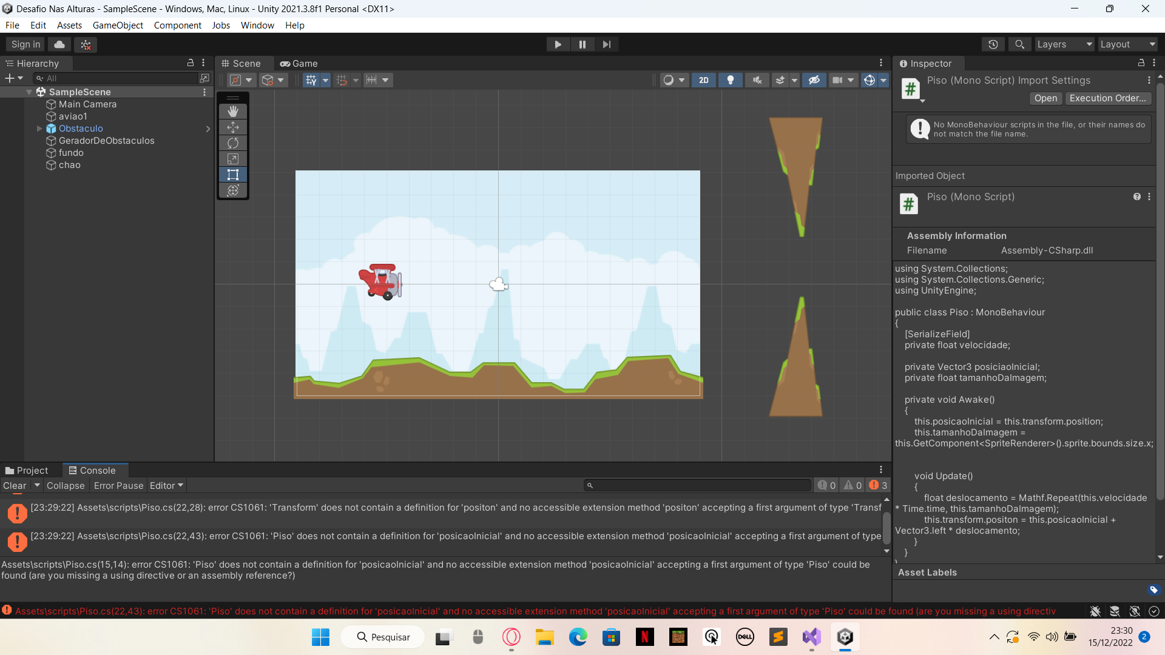Click the Move tool icon
1165x655 pixels.
coord(233,126)
